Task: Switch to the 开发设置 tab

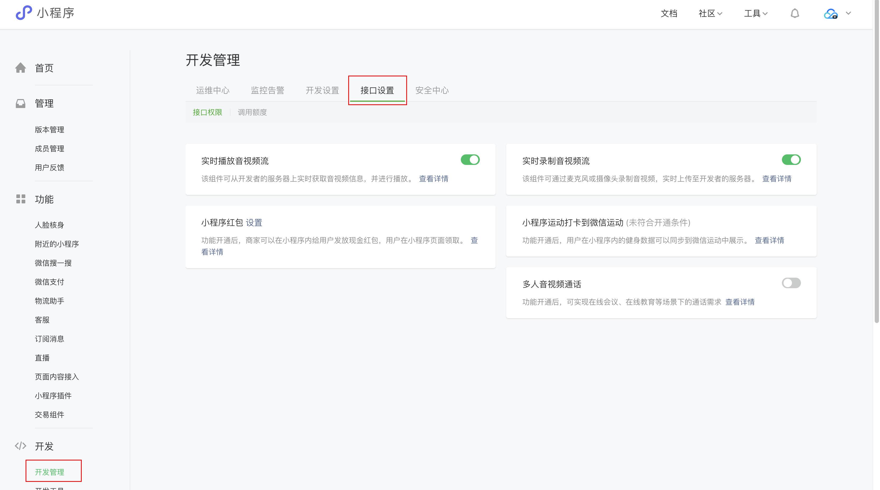Action: (x=322, y=90)
